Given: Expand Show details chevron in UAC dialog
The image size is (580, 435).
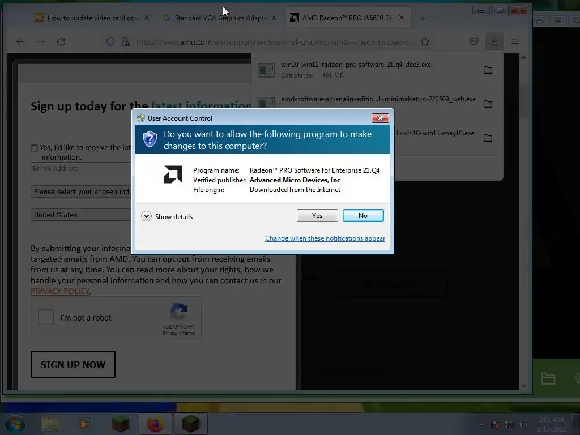Looking at the screenshot, I should [146, 216].
